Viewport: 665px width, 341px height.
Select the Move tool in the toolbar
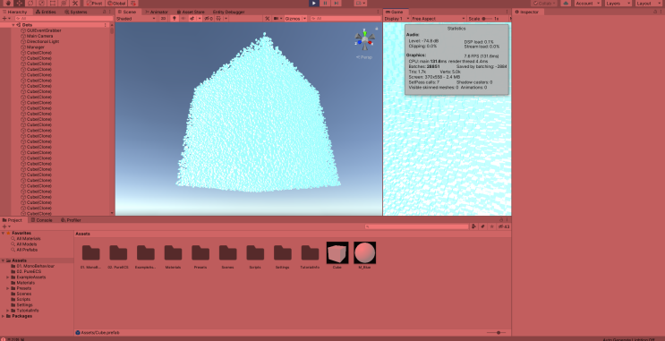pyautogui.click(x=20, y=3)
